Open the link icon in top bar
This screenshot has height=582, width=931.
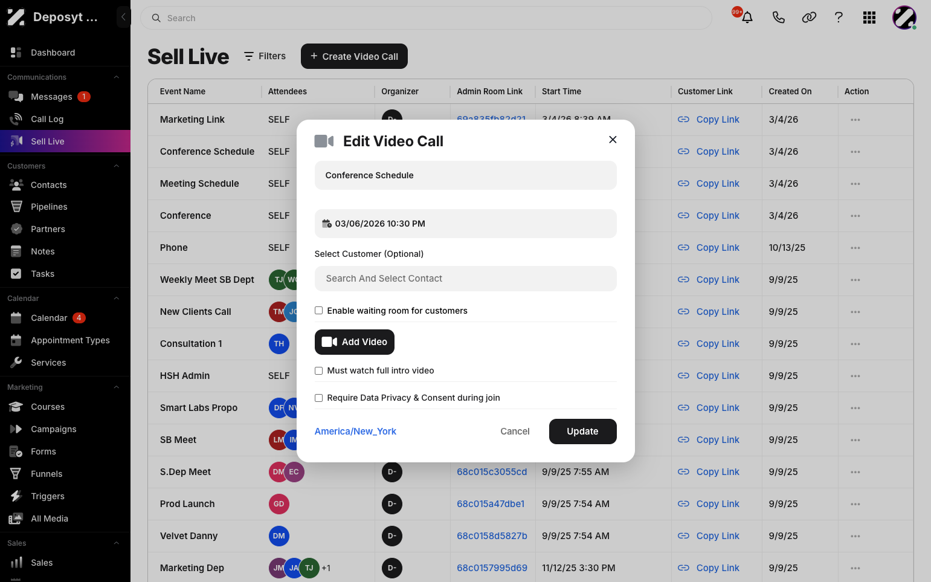[809, 18]
